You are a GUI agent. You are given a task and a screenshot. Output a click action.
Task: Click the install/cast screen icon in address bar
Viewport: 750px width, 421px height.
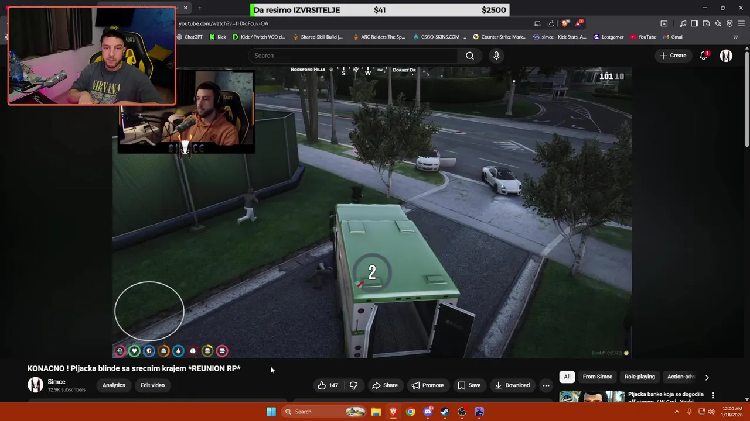click(x=537, y=23)
